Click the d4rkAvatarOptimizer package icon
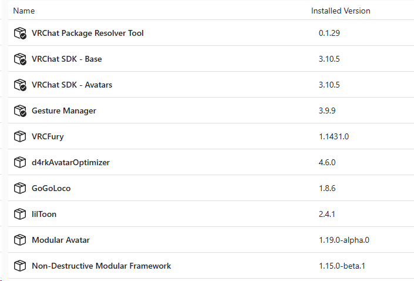The width and height of the screenshot is (414, 281). [x=20, y=162]
